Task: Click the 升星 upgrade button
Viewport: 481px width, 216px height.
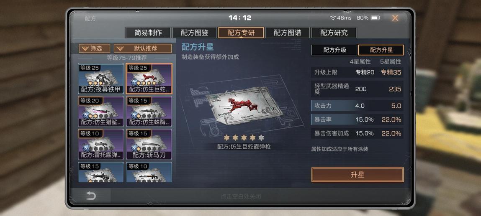Action: click(x=358, y=175)
